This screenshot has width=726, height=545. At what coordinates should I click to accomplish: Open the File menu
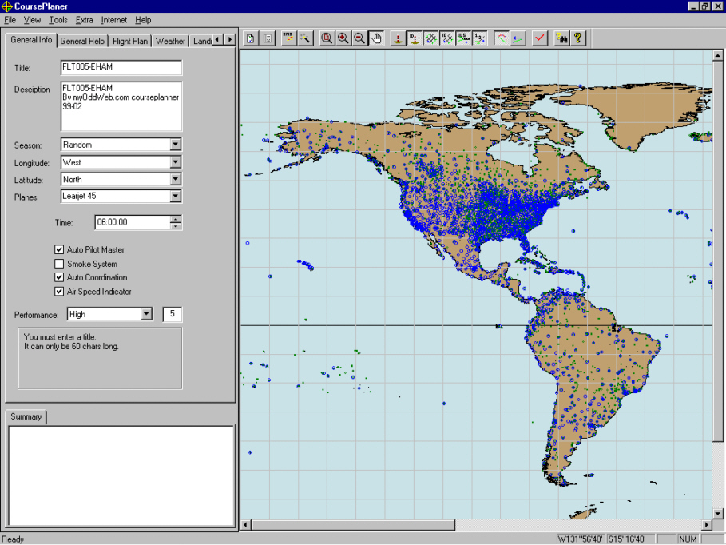pyautogui.click(x=10, y=20)
